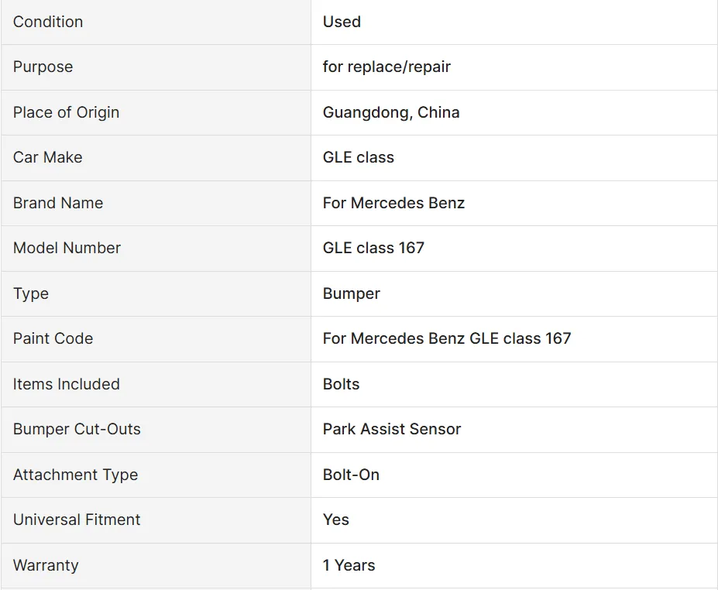Viewport: 718px width, 590px height.
Task: Click 'Park Assist Sensor' value
Action: click(392, 429)
